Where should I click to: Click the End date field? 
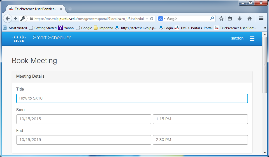(84, 140)
